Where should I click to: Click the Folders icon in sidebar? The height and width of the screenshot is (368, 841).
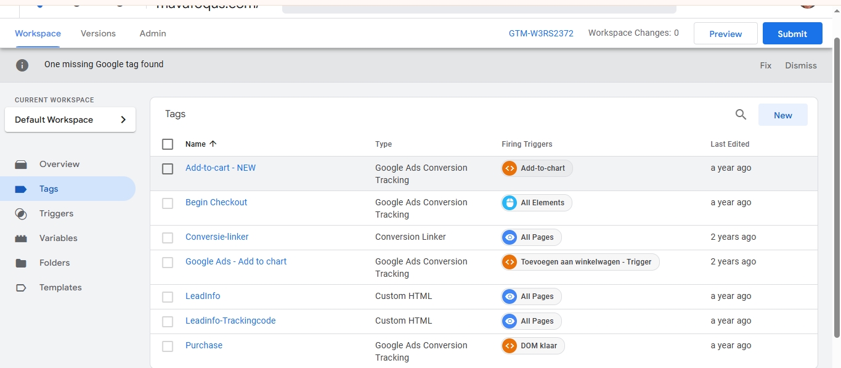pyautogui.click(x=21, y=263)
